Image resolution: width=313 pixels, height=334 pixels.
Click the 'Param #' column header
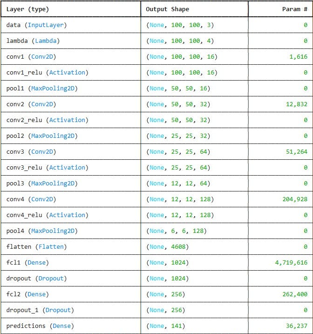pos(295,9)
